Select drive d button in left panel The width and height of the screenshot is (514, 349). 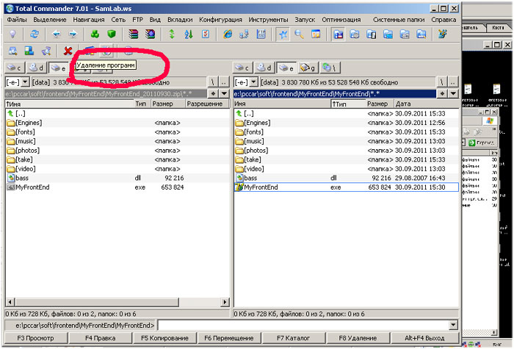36,68
